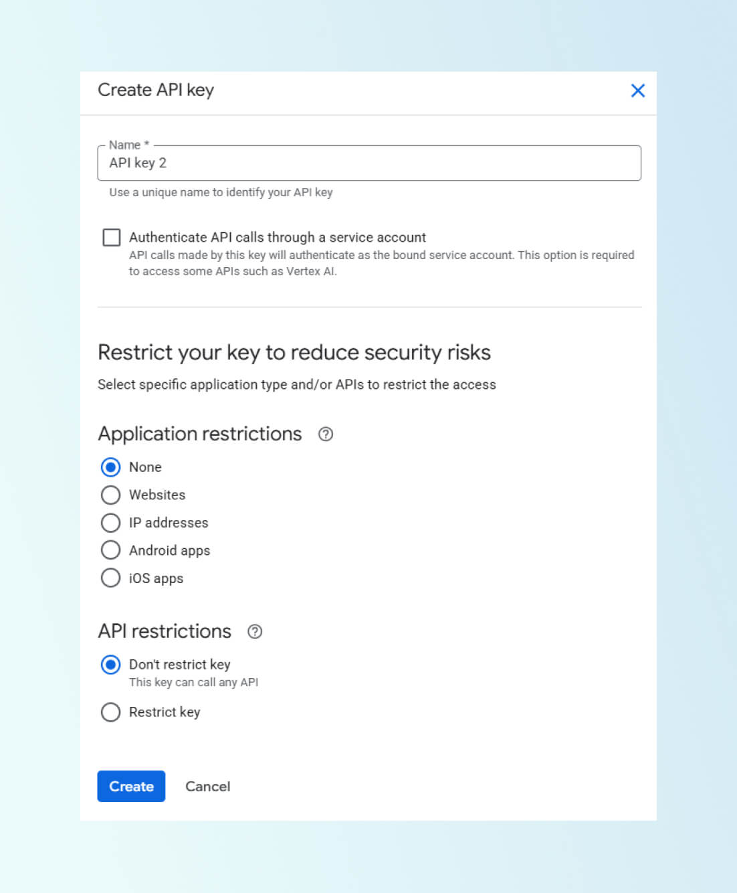This screenshot has width=737, height=893.
Task: Click the Vertex AI service account description text
Action: point(381,263)
